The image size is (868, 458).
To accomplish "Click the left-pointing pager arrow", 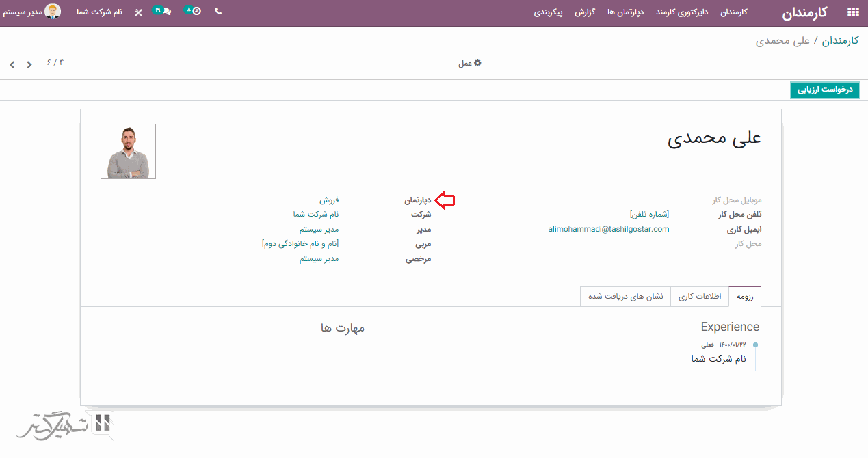I will [12, 65].
